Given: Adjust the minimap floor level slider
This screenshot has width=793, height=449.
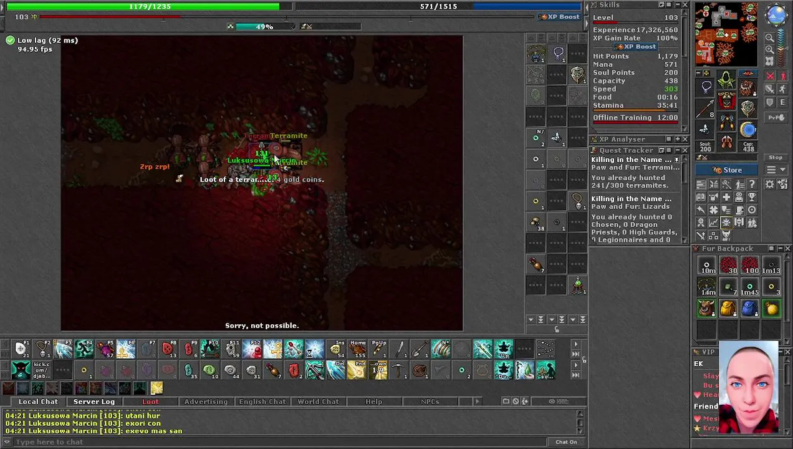Looking at the screenshot, I should (x=782, y=47).
